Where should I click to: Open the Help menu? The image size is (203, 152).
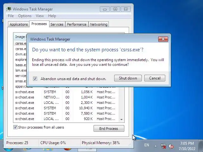coord(52,16)
